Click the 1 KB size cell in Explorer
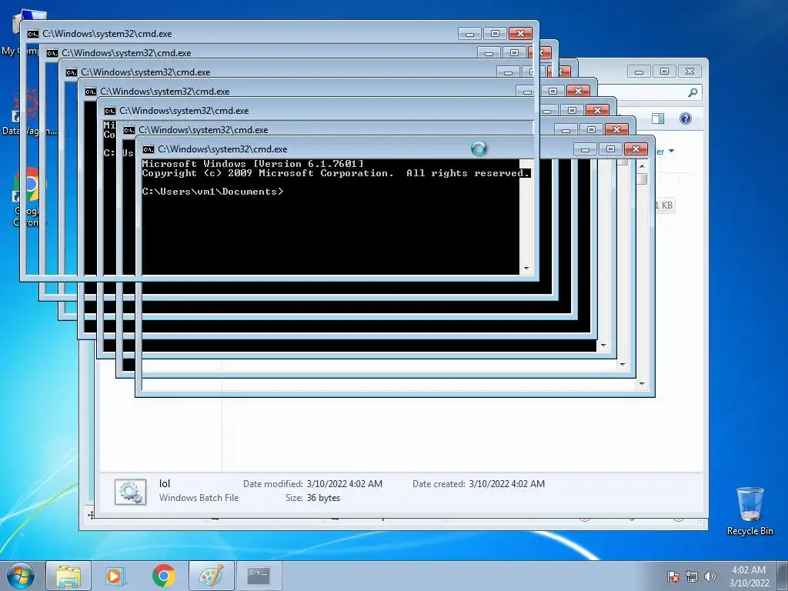 pos(664,205)
